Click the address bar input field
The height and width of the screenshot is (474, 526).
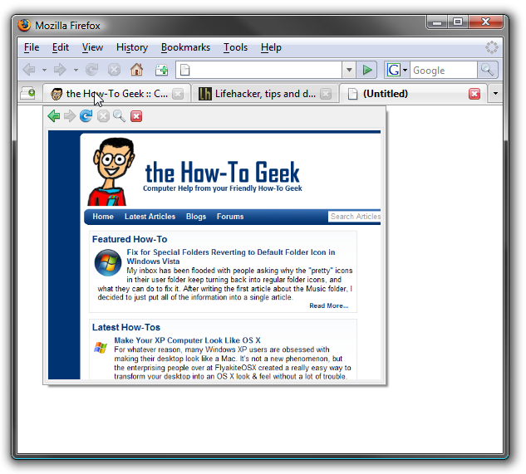pos(259,70)
